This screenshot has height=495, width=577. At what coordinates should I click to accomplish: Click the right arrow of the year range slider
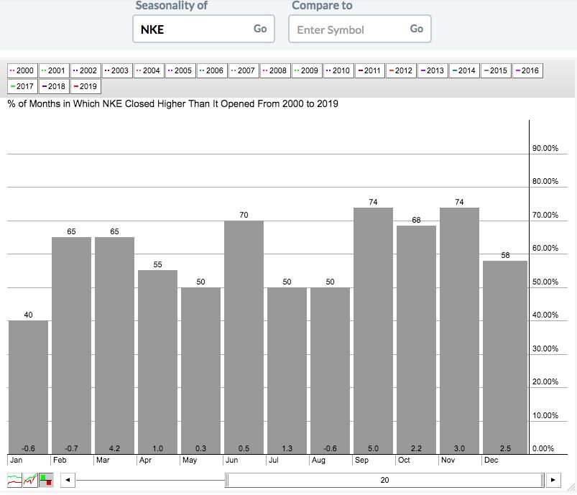553,480
